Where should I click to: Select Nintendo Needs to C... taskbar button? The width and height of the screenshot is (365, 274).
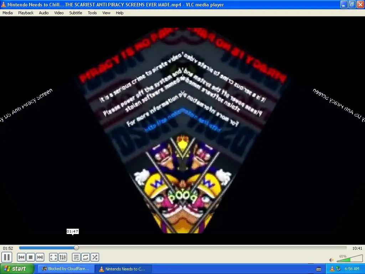point(123,269)
